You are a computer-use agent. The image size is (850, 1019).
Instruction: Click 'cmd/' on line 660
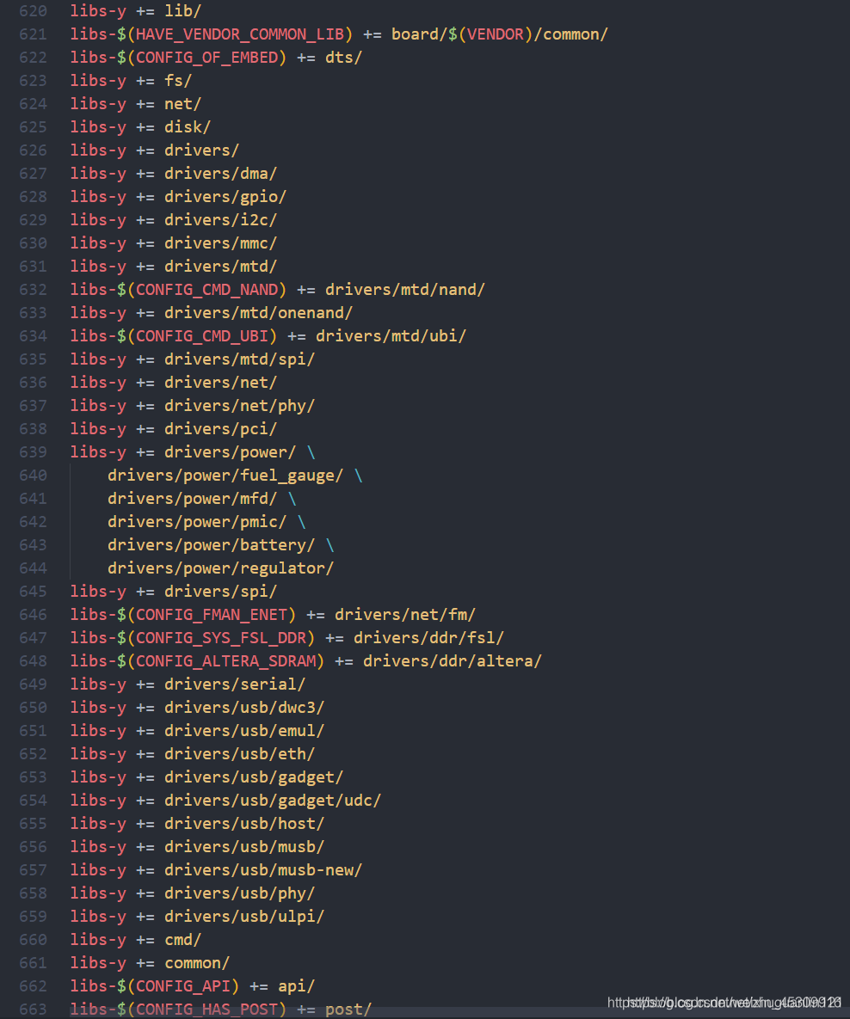point(182,940)
